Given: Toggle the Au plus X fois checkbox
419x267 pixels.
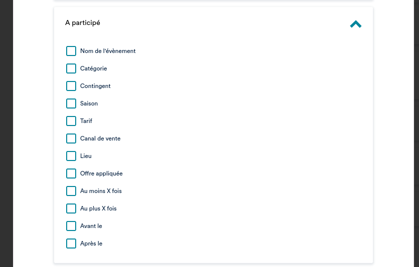Looking at the screenshot, I should point(71,208).
